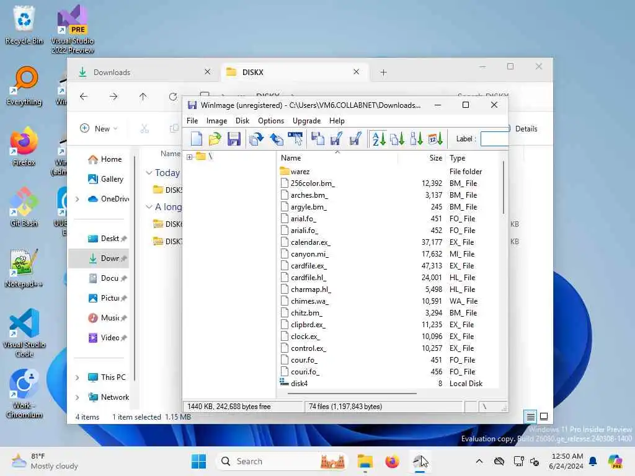Expand OneDrive in Explorer sidebar
This screenshot has width=635, height=476.
pos(77,199)
